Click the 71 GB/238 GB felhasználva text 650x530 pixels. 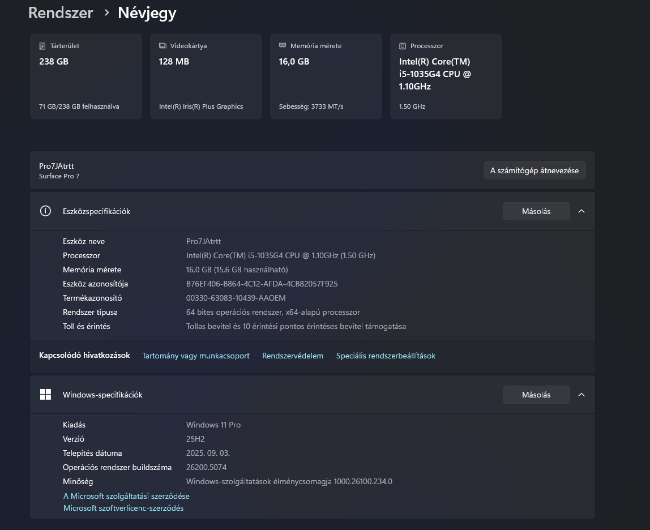(79, 106)
